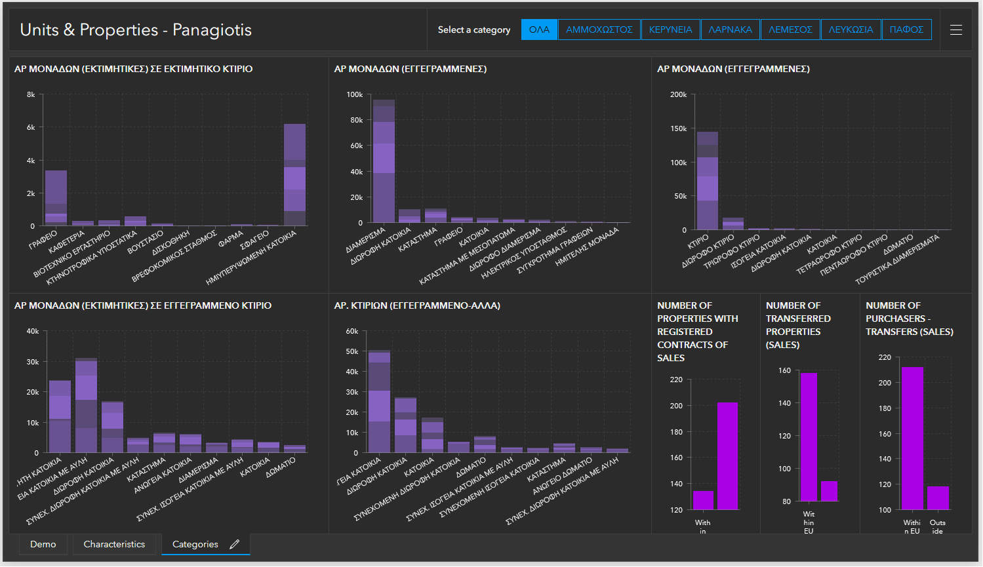Open the hamburger menu in the header
The height and width of the screenshot is (567, 983).
point(956,29)
